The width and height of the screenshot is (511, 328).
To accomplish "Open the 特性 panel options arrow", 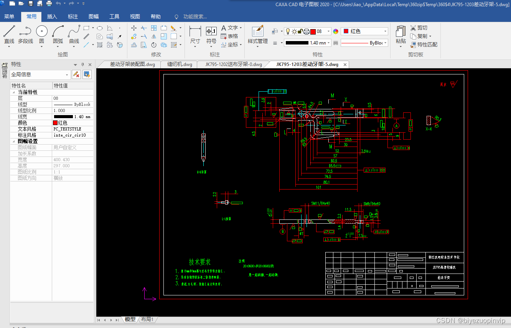I will point(76,64).
